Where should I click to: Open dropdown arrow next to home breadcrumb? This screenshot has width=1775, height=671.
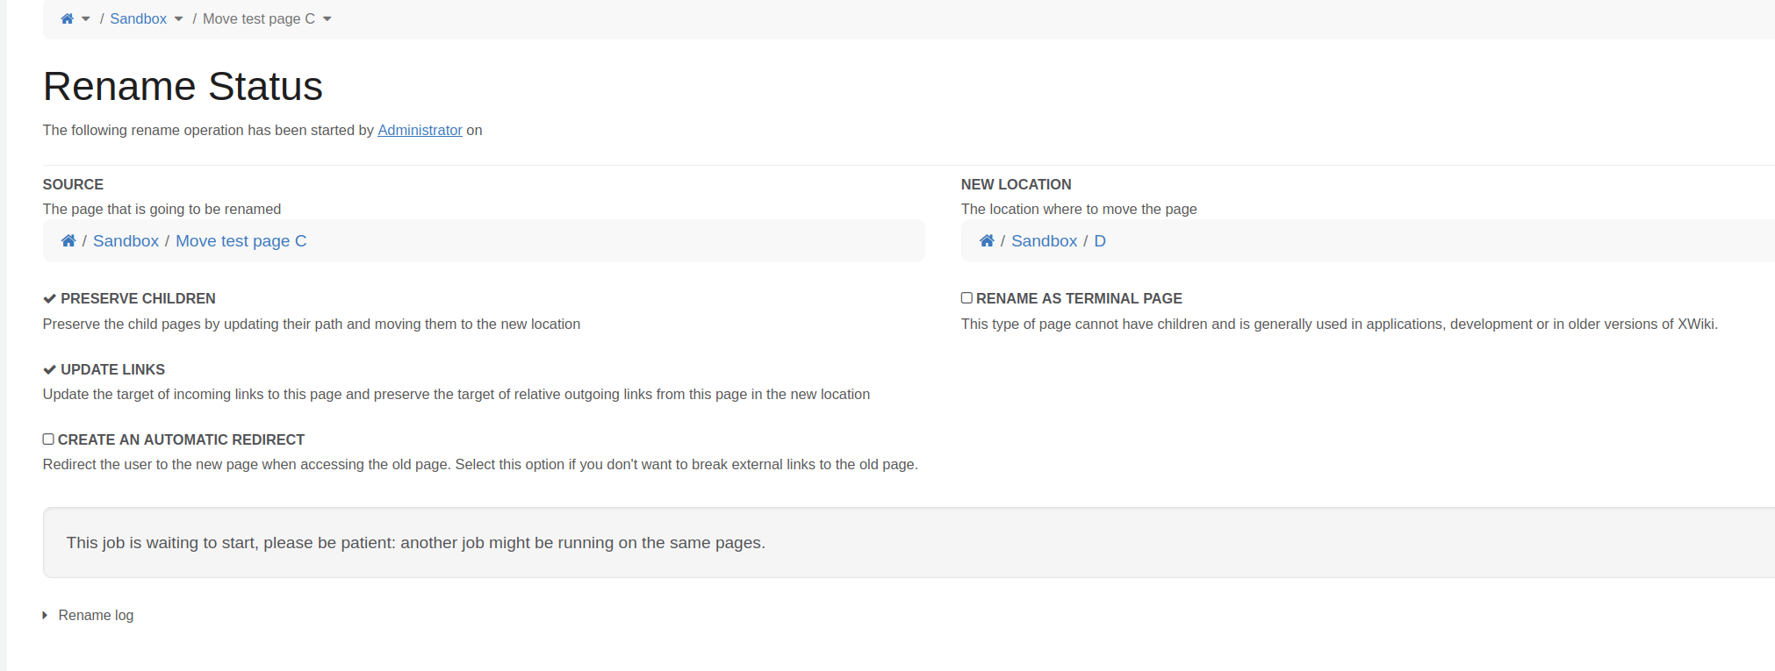coord(86,19)
